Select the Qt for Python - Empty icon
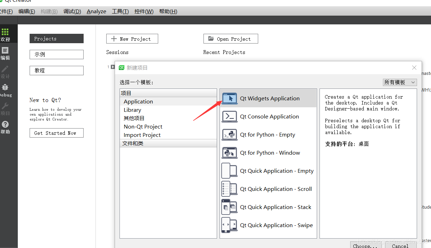431x248 pixels. (230, 135)
